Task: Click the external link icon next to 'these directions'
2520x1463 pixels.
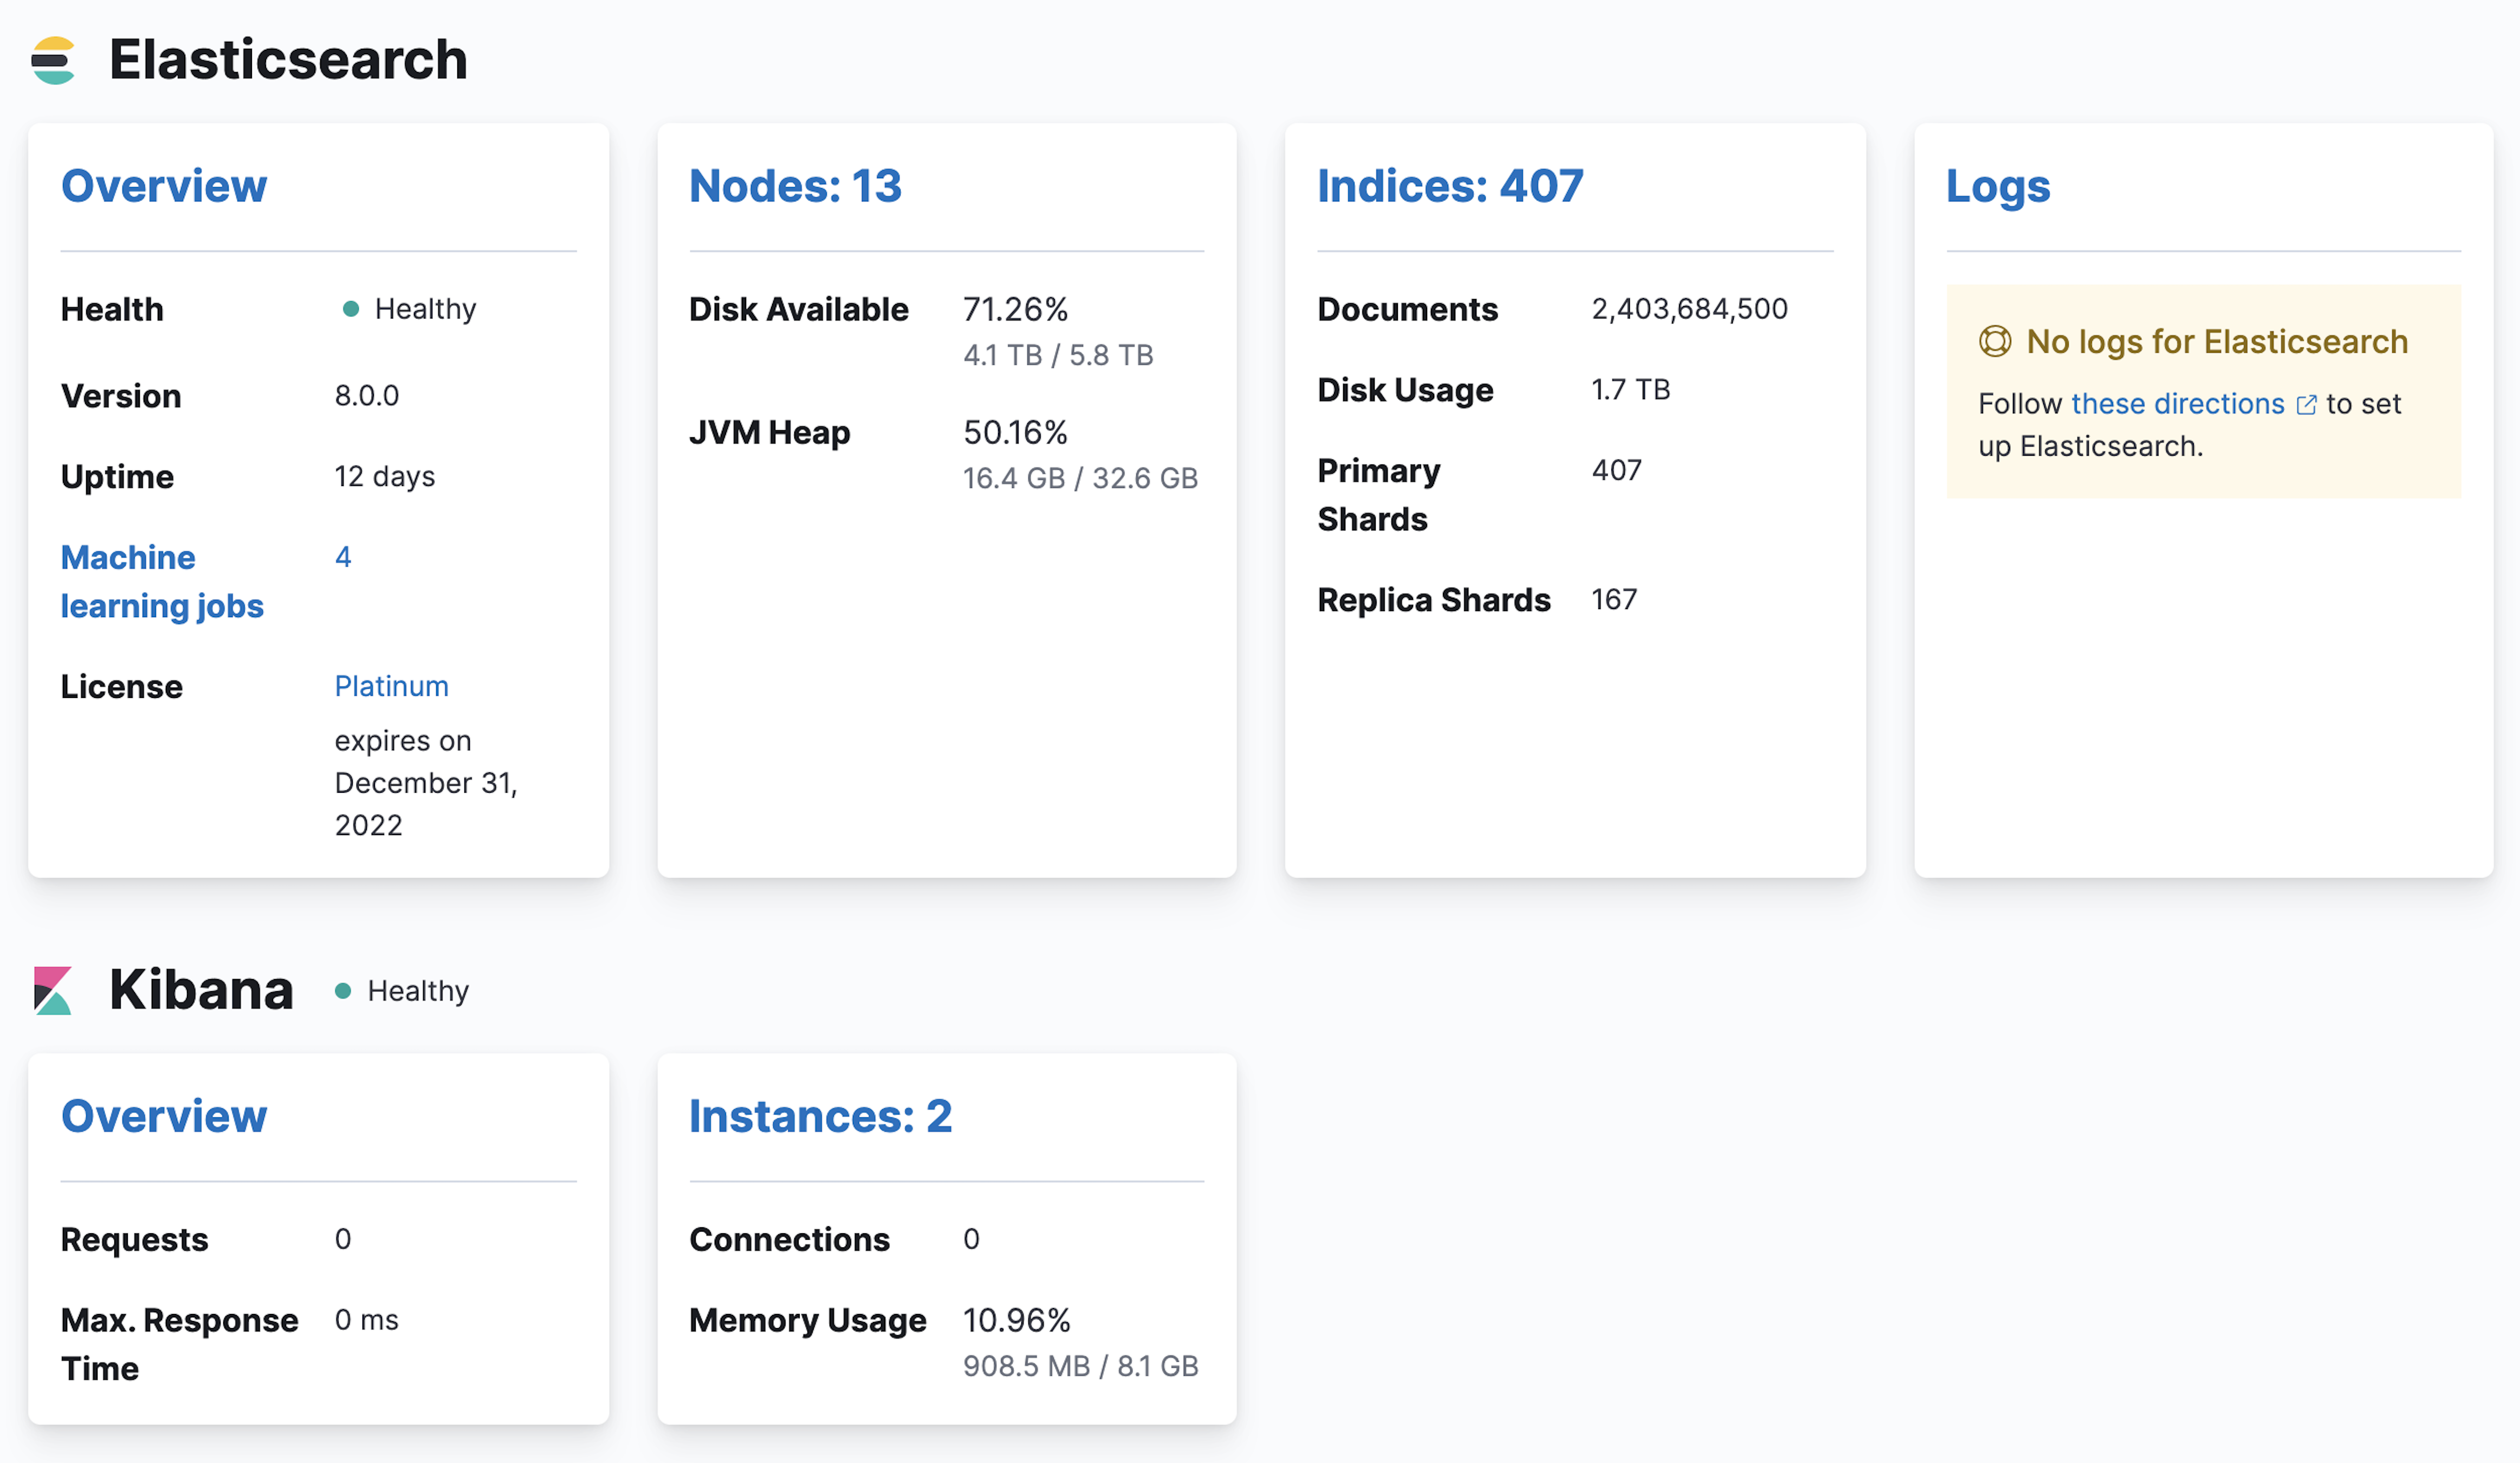Action: click(2307, 404)
